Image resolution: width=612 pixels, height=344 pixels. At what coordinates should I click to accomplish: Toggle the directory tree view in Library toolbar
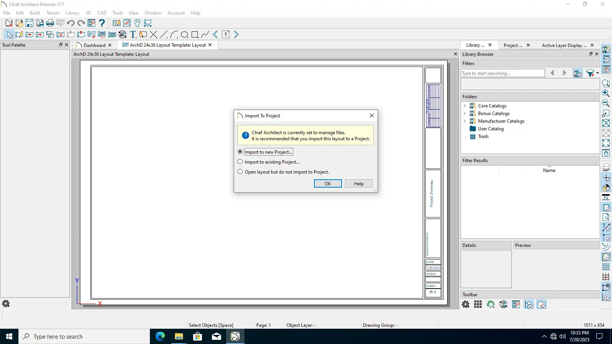coord(529,305)
